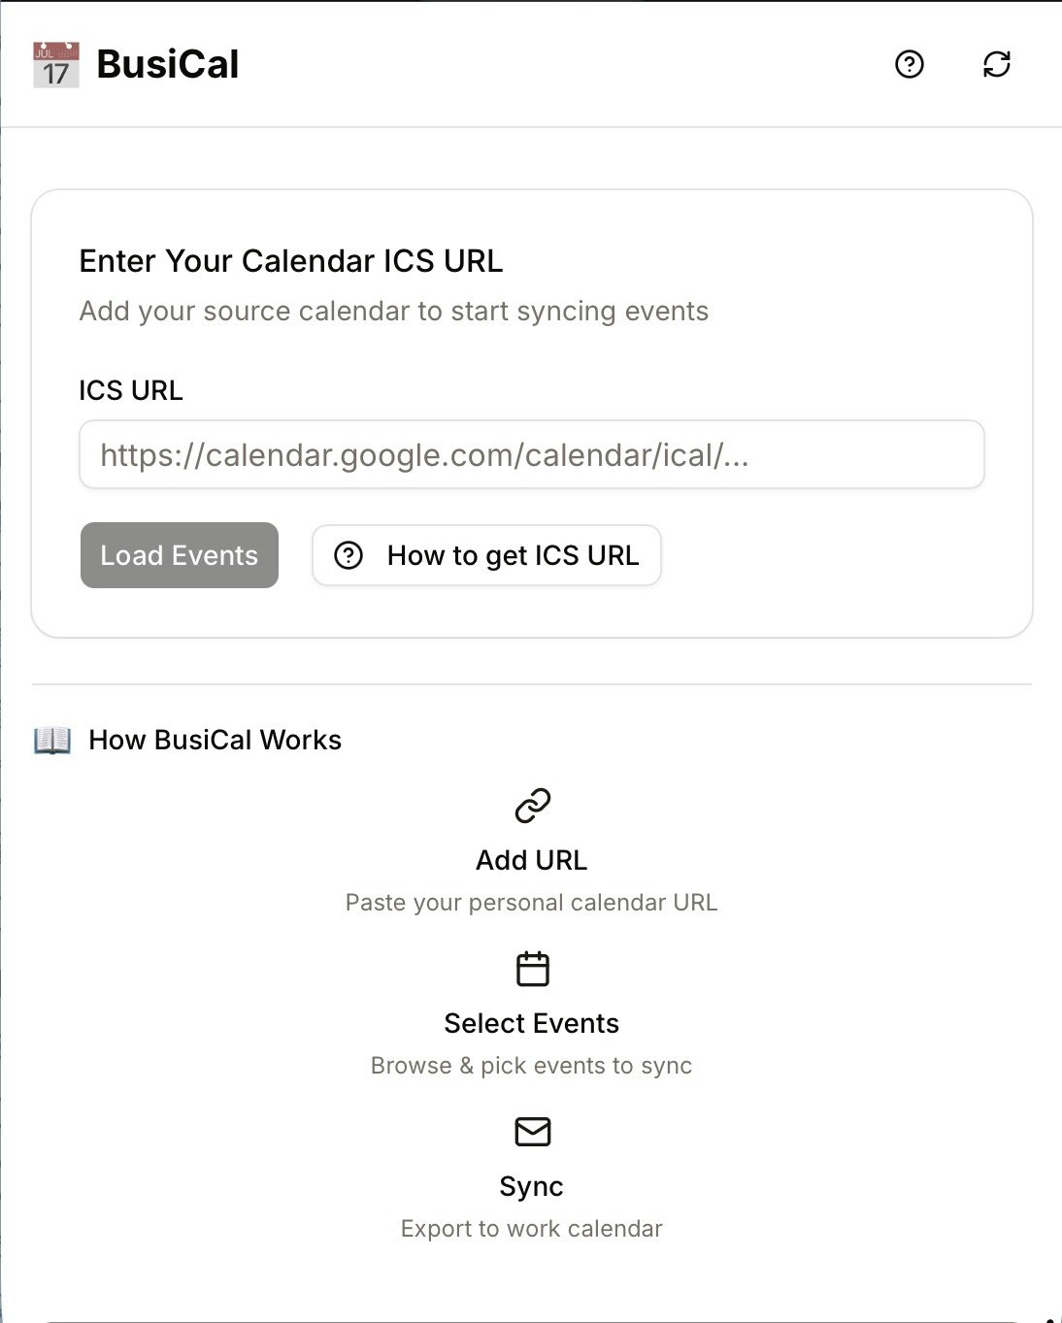Image resolution: width=1062 pixels, height=1323 pixels.
Task: Click the question mark inside How to get ICS URL
Action: (349, 555)
